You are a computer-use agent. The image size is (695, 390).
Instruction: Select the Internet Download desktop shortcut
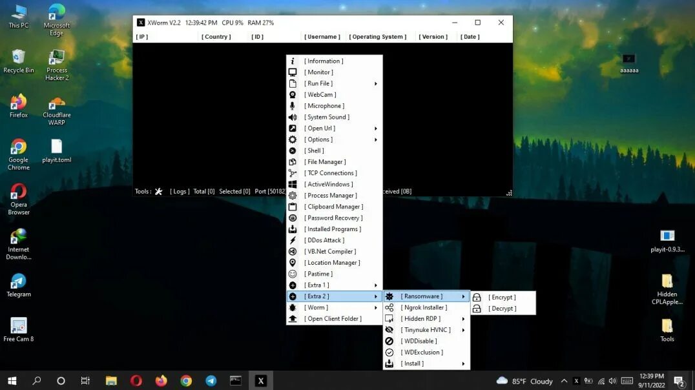click(19, 244)
